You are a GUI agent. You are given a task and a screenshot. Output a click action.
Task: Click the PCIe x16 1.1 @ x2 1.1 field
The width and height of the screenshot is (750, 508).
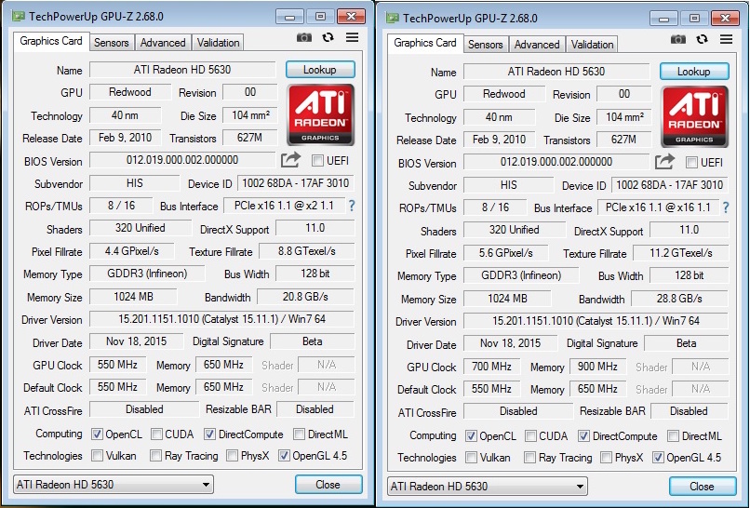pyautogui.click(x=284, y=207)
